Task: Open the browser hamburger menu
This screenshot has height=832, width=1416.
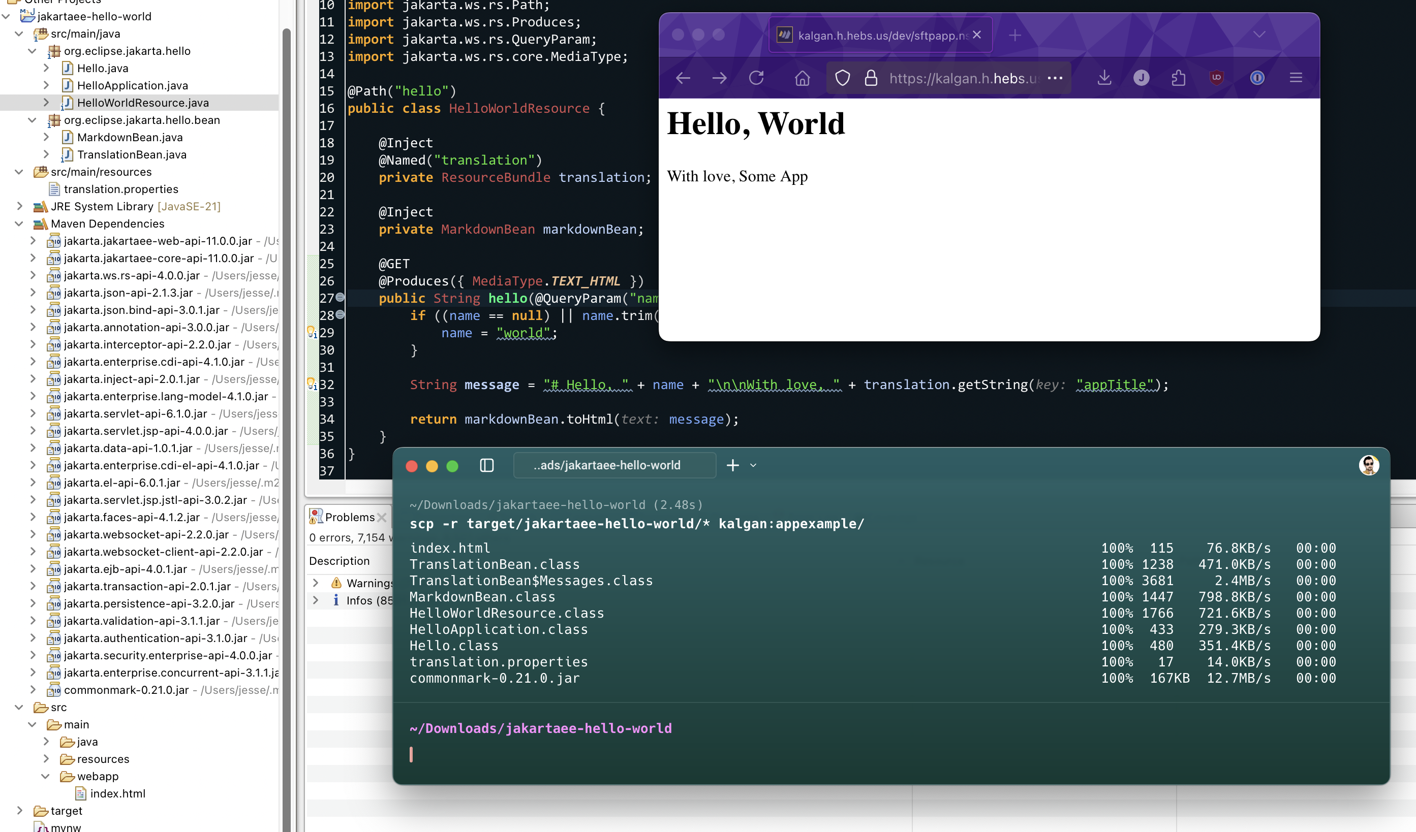Action: coord(1296,78)
